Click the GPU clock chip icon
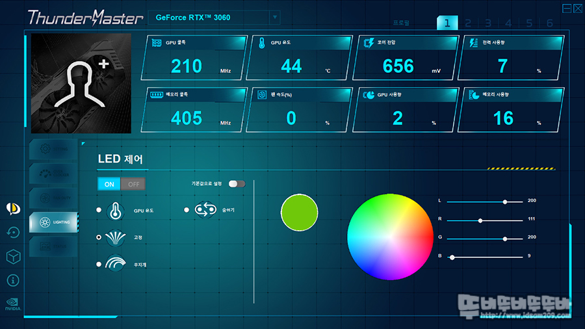The height and width of the screenshot is (329, 585). point(157,43)
